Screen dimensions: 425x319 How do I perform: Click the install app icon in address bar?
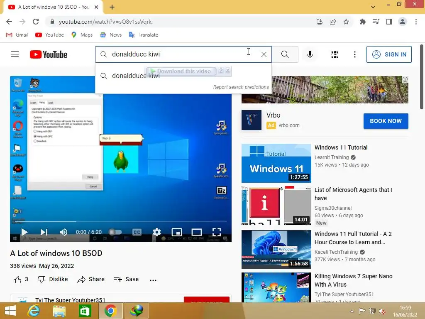coord(320,22)
